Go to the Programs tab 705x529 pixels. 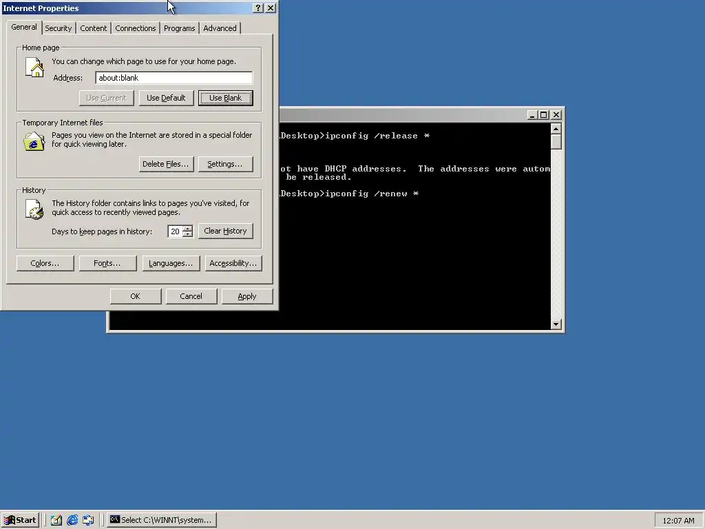[x=180, y=28]
